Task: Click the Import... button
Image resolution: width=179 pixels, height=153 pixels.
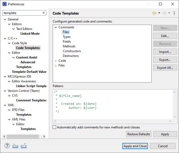Action: 165,52
